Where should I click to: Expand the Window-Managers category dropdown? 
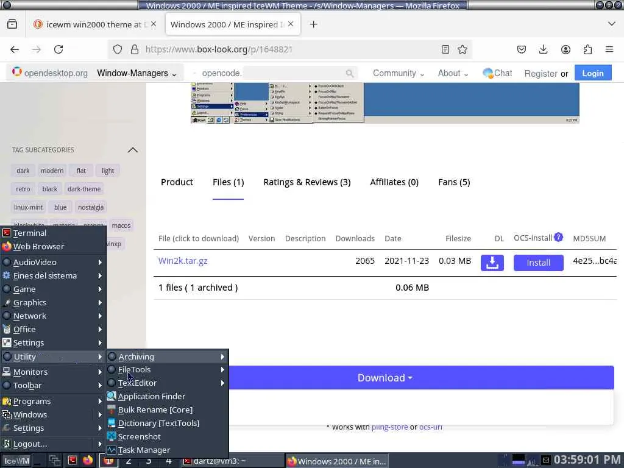(136, 73)
